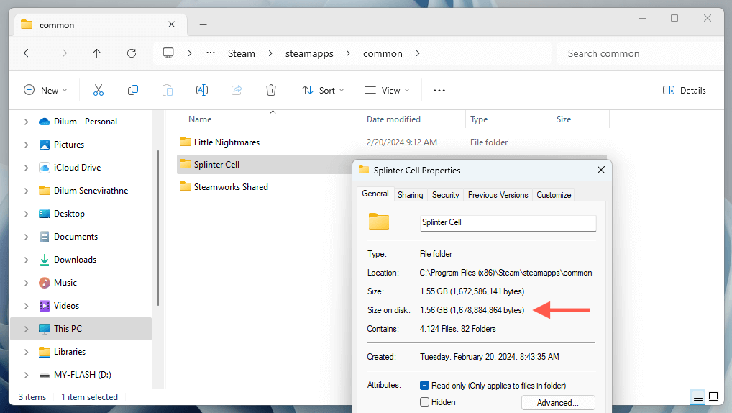
Task: Switch to large thumbnails view icon
Action: click(x=713, y=396)
